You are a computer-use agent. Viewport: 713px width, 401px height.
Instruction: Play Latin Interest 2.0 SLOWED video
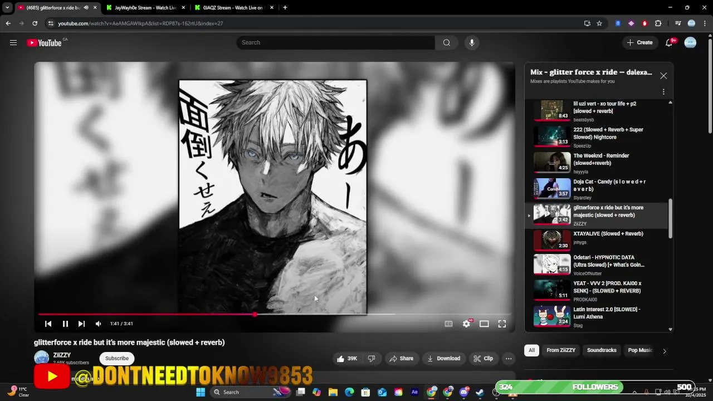pyautogui.click(x=596, y=316)
